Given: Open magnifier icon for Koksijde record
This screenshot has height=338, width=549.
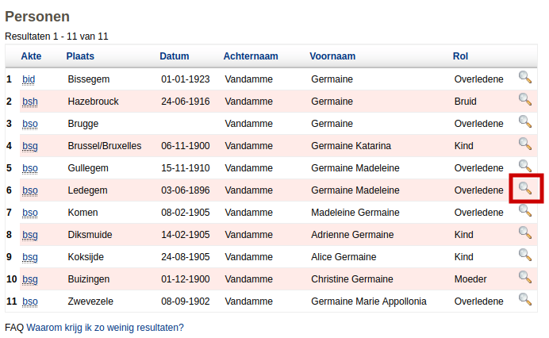Looking at the screenshot, I should coord(524,255).
